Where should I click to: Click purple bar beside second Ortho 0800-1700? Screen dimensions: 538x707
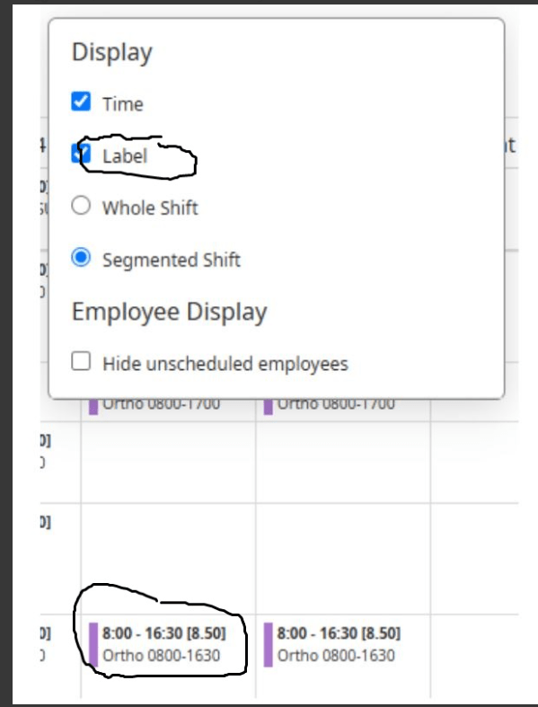coord(269,407)
